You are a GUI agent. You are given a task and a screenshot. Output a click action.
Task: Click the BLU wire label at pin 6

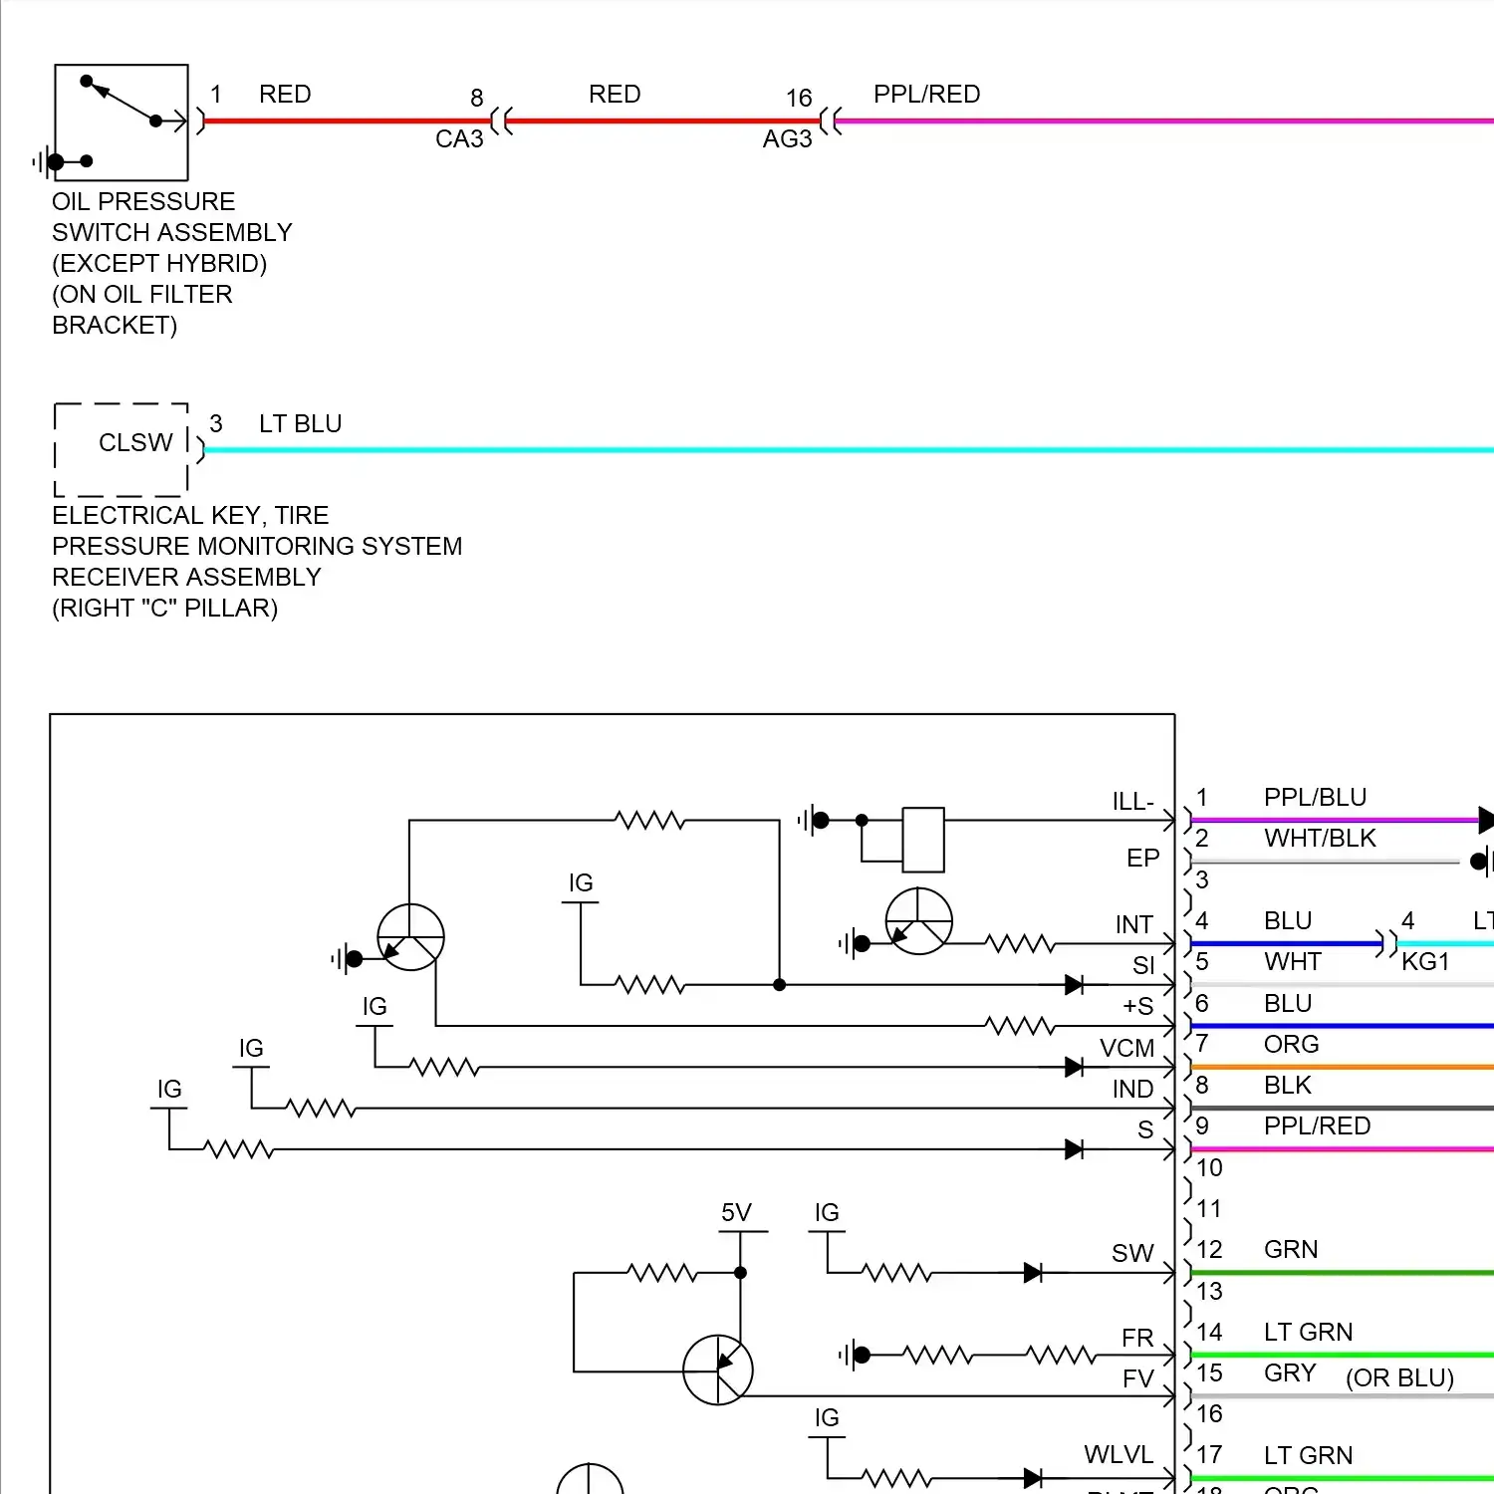pyautogui.click(x=1288, y=1003)
